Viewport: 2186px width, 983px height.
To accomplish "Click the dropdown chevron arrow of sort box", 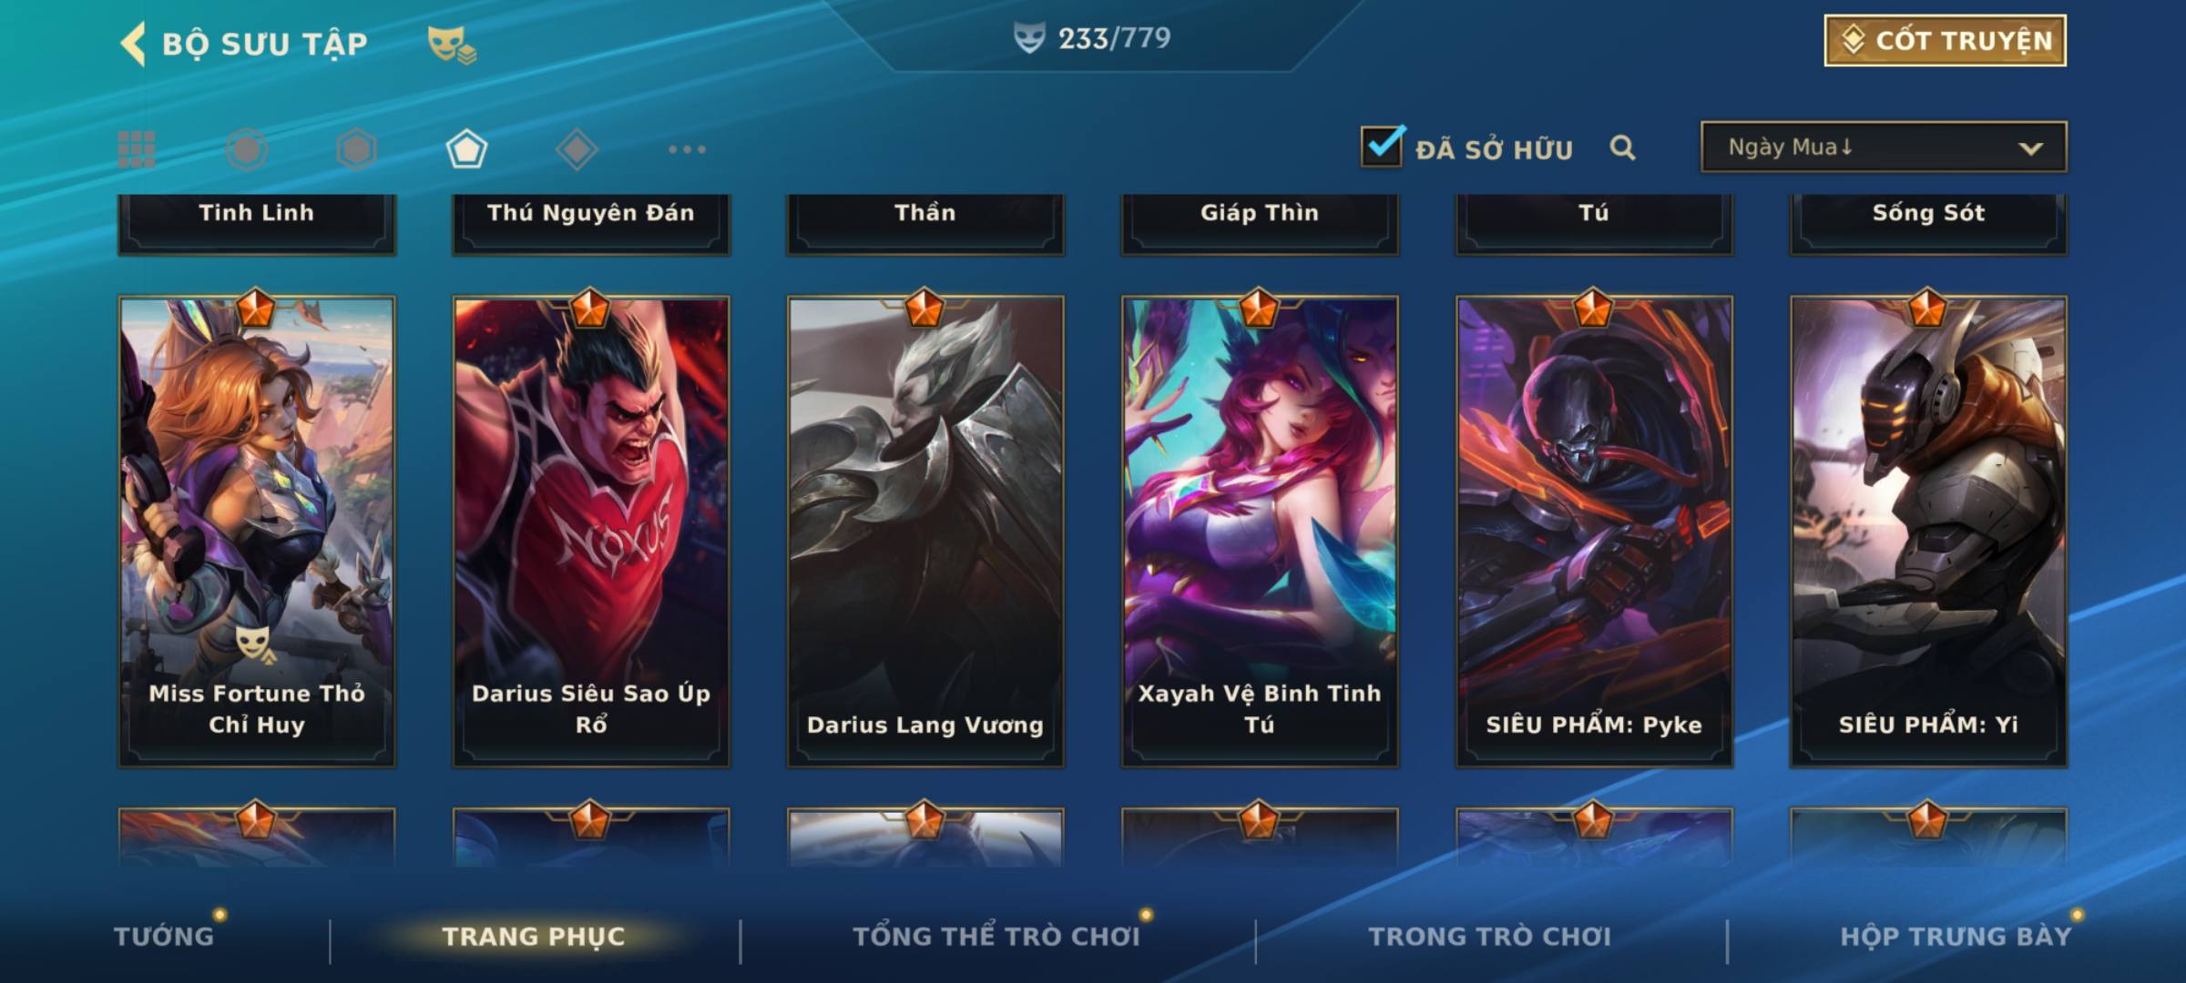I will click(2030, 148).
